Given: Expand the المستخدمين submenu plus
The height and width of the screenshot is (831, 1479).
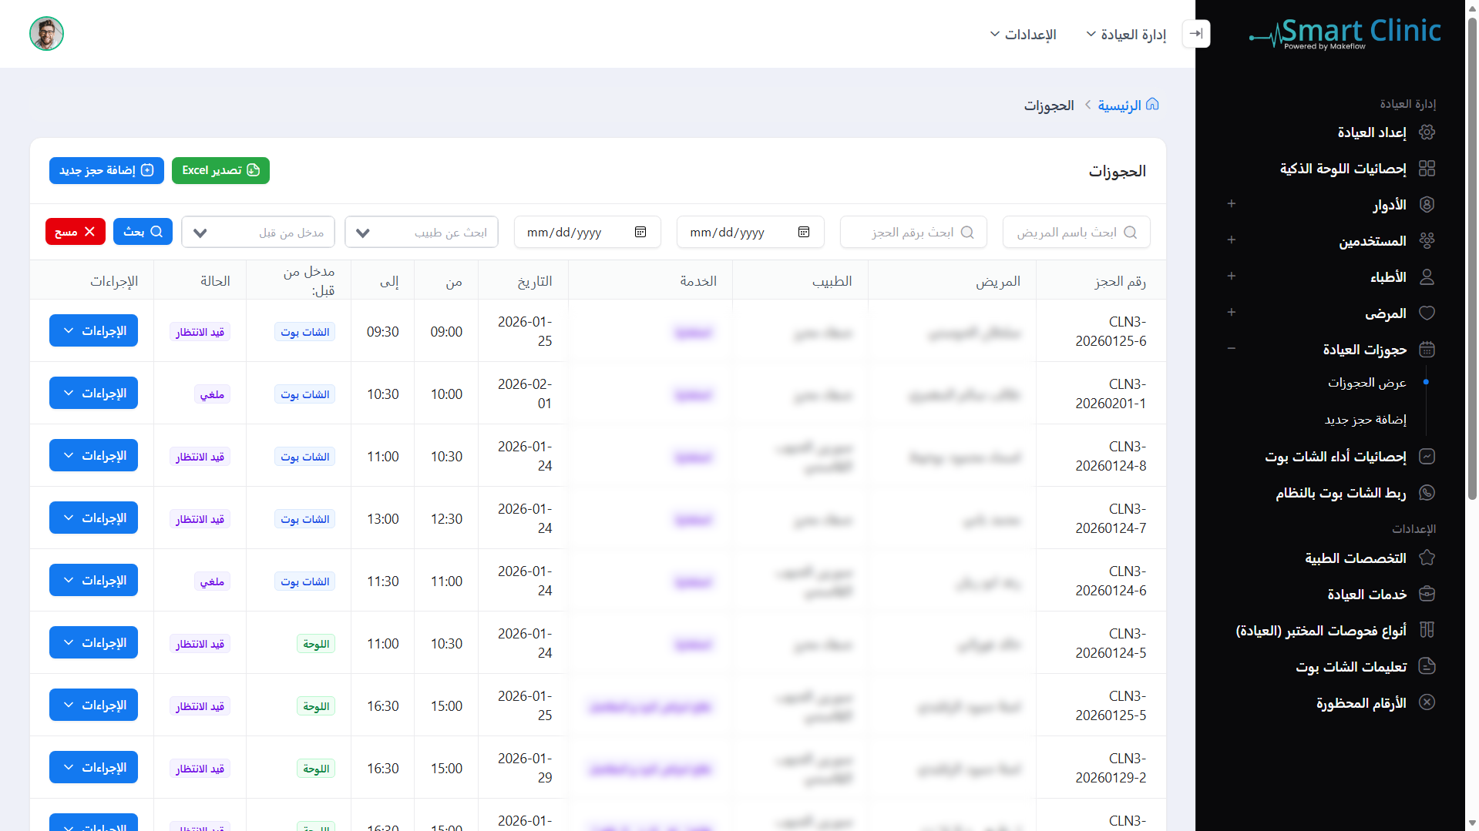Looking at the screenshot, I should click(x=1232, y=240).
